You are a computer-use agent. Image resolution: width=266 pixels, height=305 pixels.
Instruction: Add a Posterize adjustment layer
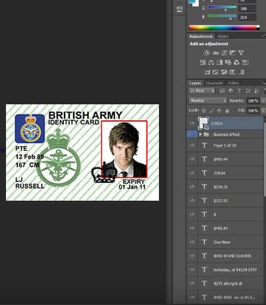point(215,72)
